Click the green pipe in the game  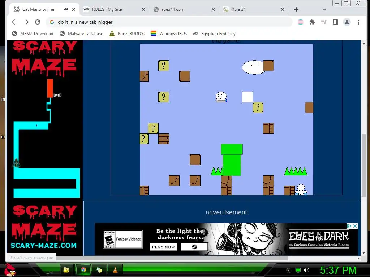pyautogui.click(x=232, y=159)
